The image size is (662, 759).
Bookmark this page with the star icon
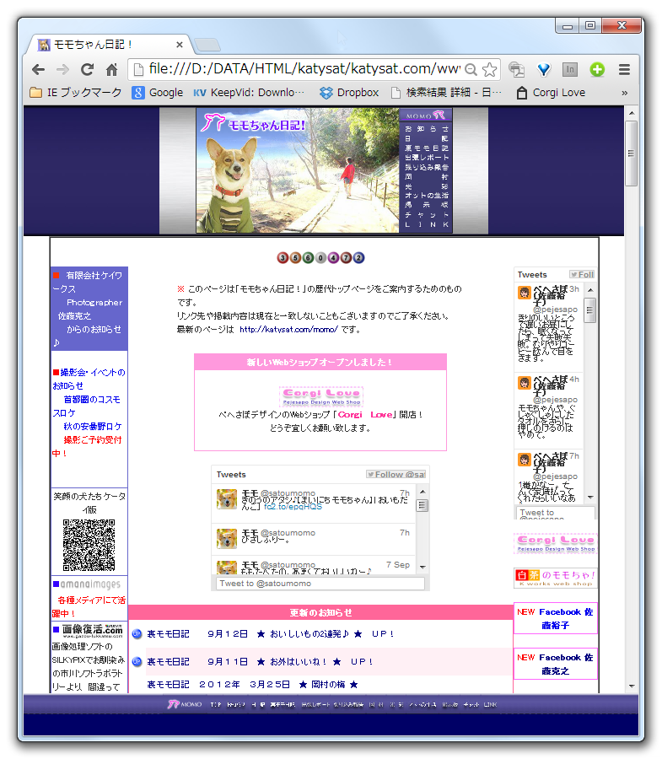pyautogui.click(x=490, y=70)
